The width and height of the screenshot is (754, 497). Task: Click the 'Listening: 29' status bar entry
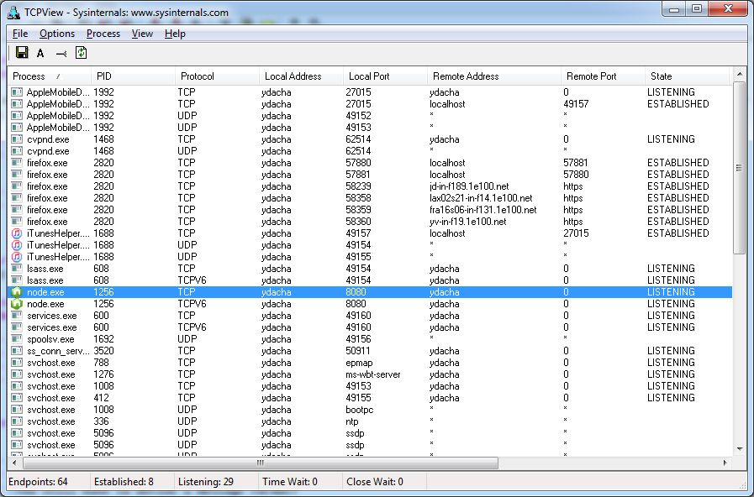[206, 482]
